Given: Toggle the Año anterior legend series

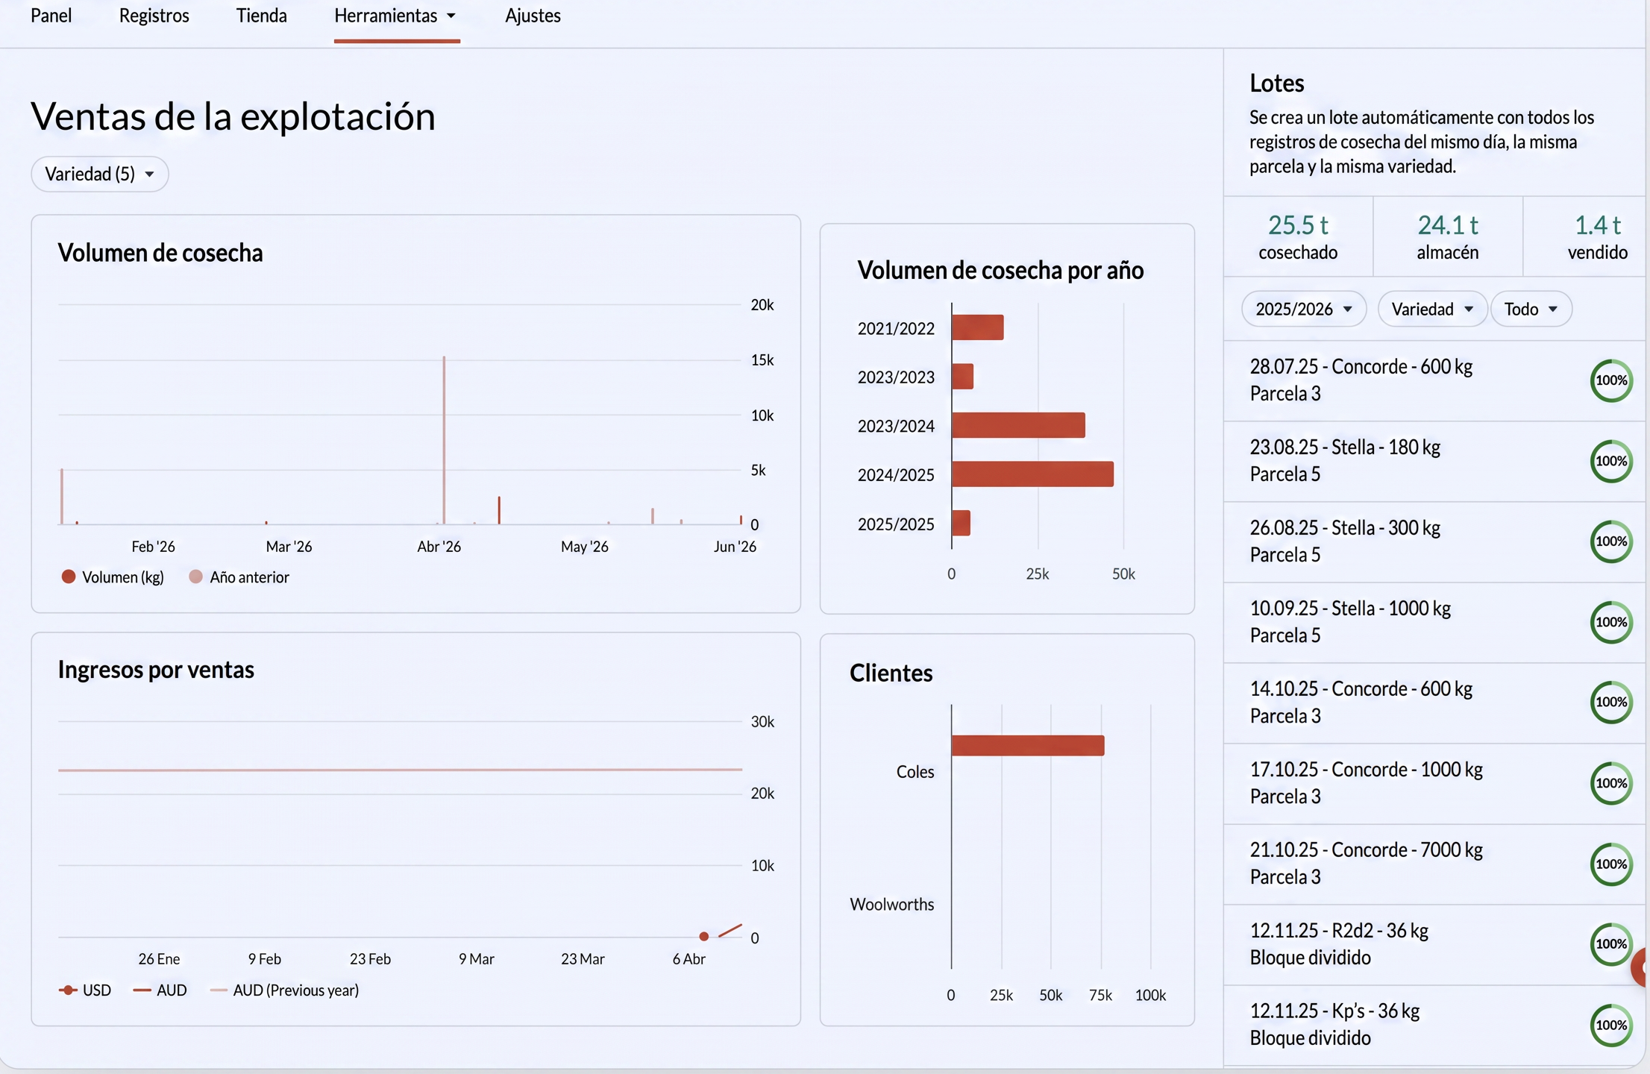Looking at the screenshot, I should (239, 577).
